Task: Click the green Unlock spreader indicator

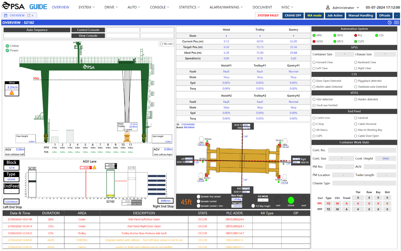Action: tap(291, 200)
